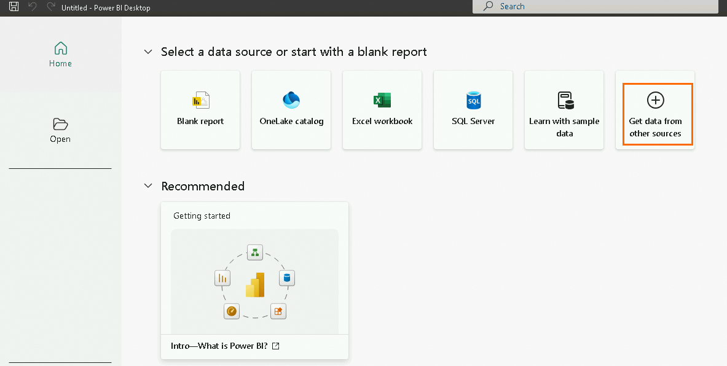The width and height of the screenshot is (727, 366).
Task: Open the OneLake catalog tile
Action: pos(291,110)
